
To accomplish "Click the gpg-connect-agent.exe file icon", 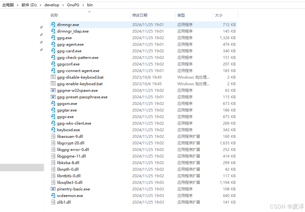I will [x=53, y=70].
